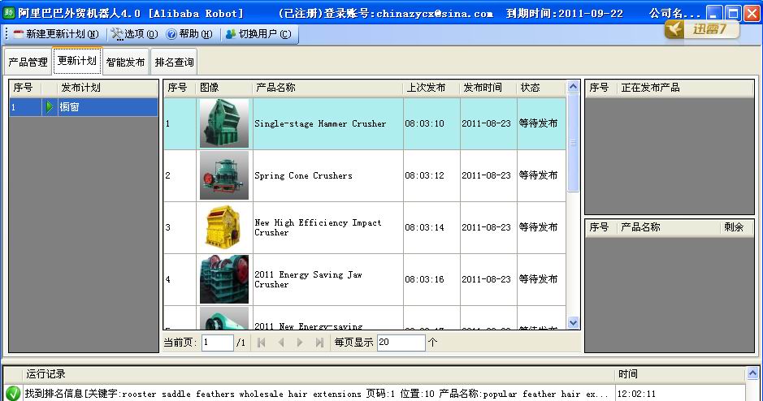Click the 新建更新计划 toolbar button

point(56,34)
